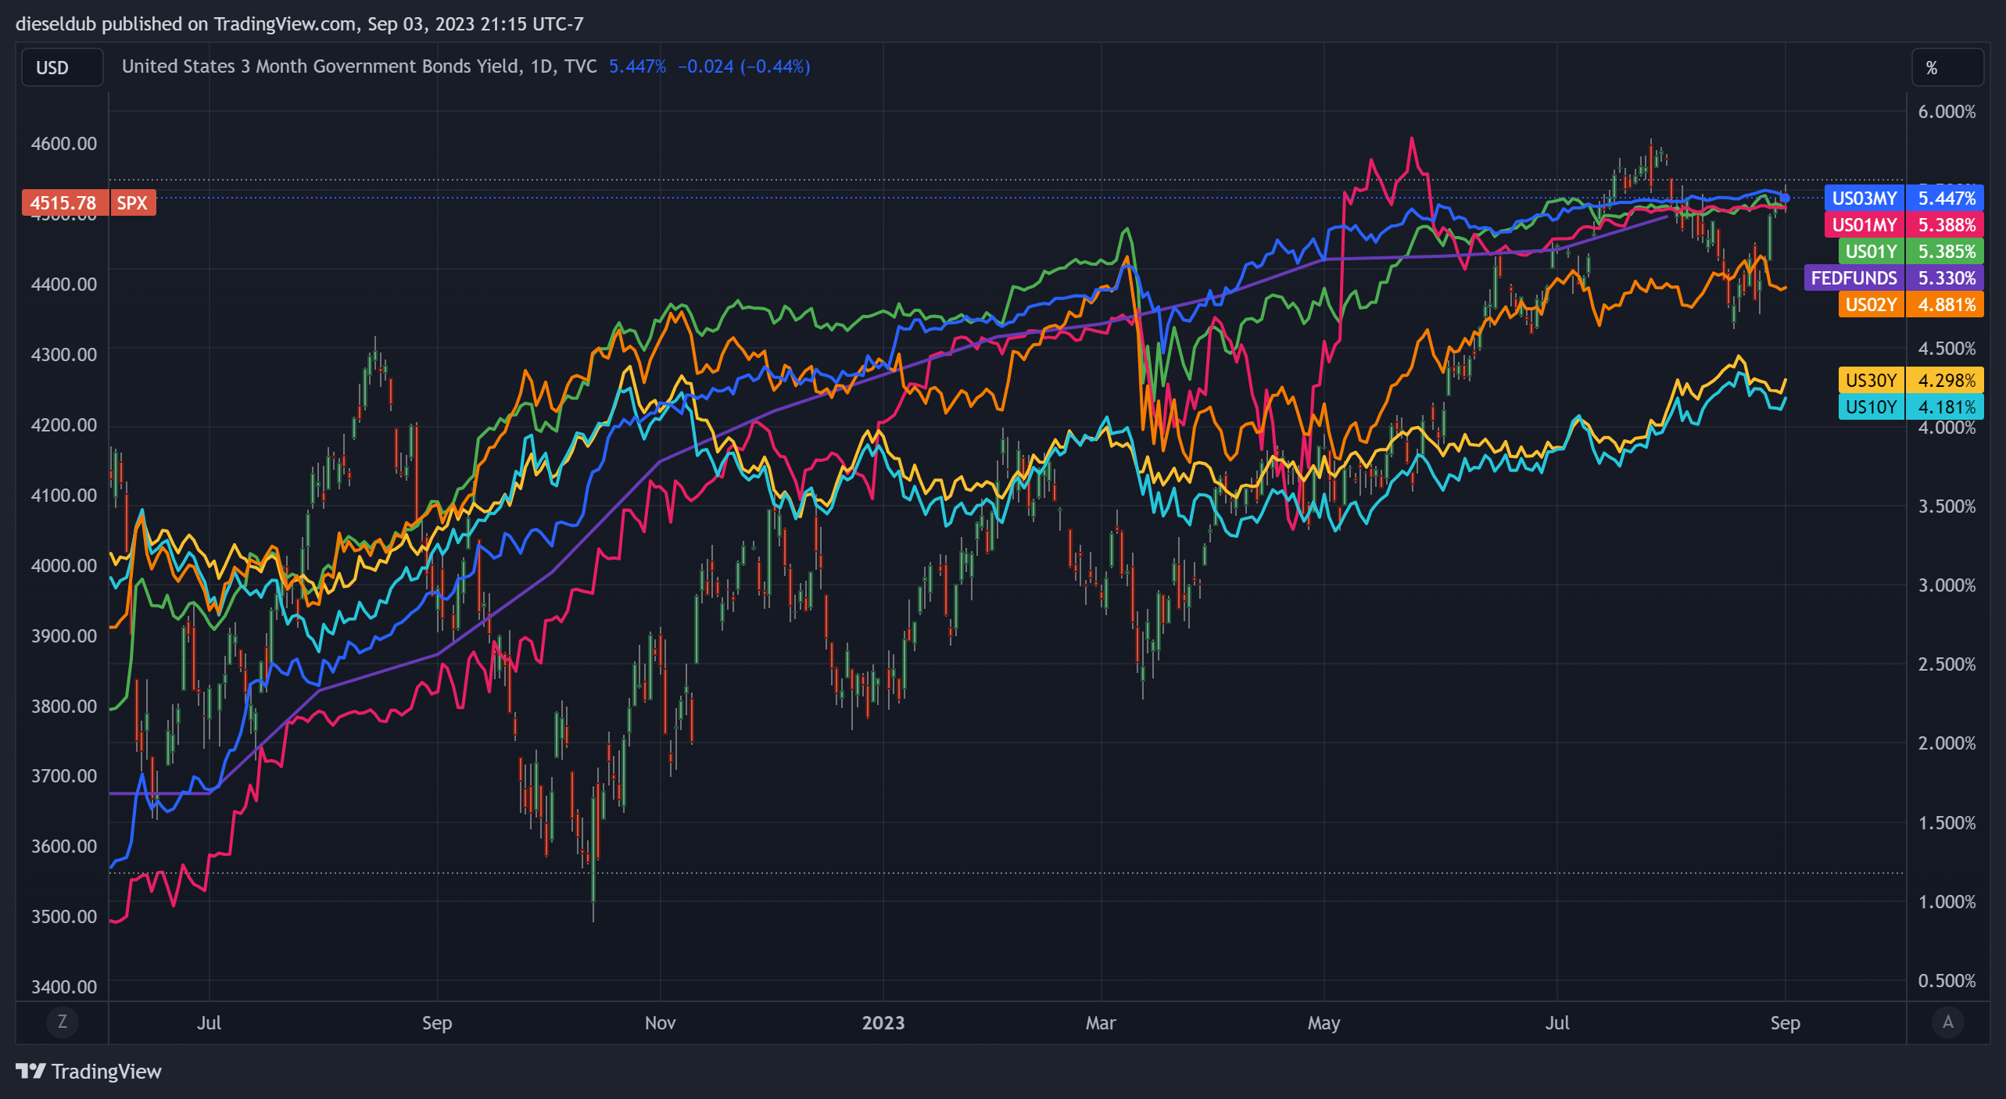The height and width of the screenshot is (1099, 2006).
Task: Click the percent scale button
Action: 1947,67
